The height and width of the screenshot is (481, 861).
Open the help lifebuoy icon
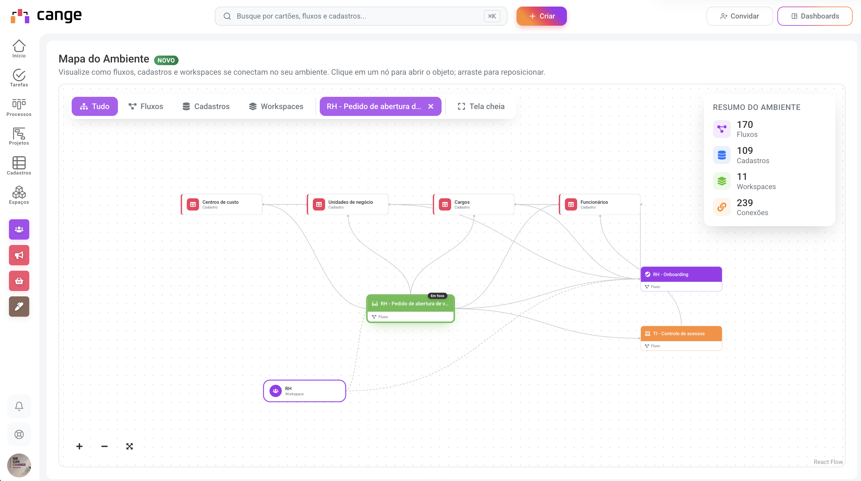click(x=19, y=434)
